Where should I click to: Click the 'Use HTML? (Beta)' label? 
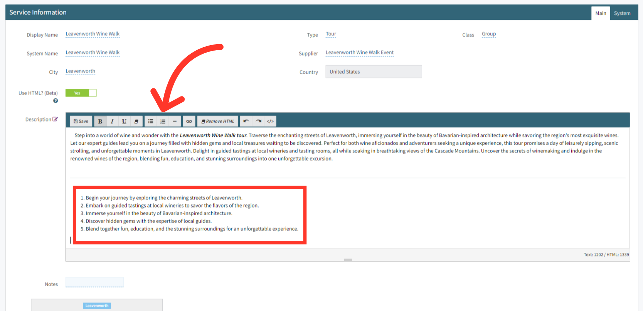(x=38, y=93)
